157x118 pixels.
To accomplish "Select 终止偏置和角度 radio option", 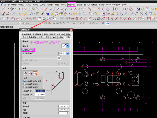I will pos(24,87).
